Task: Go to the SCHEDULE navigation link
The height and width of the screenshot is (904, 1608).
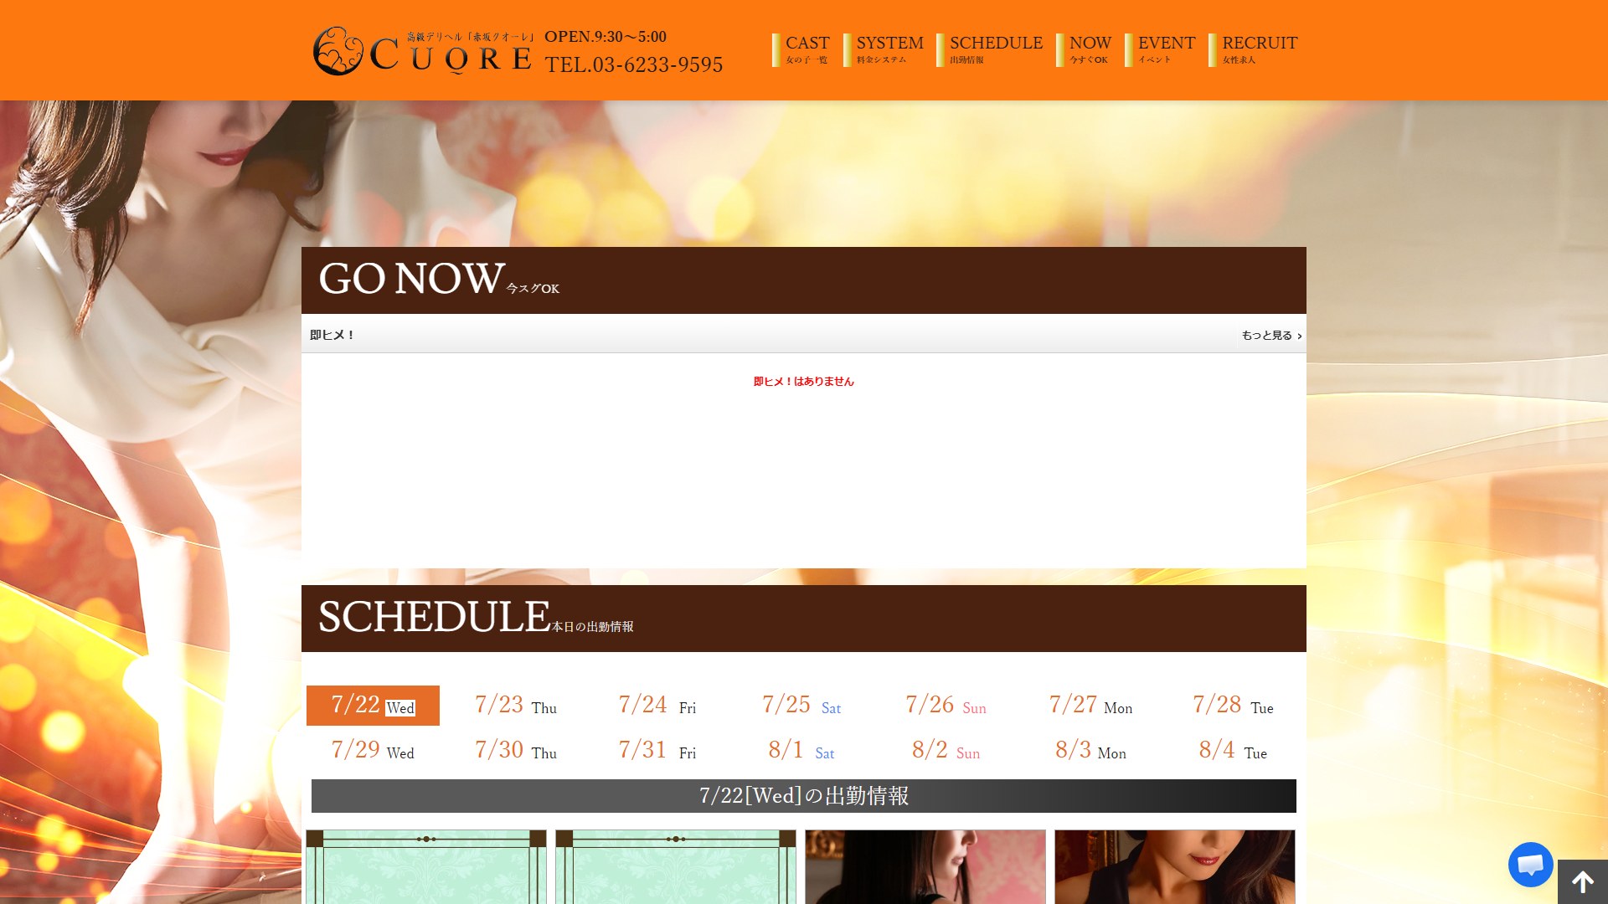Action: 990,49
